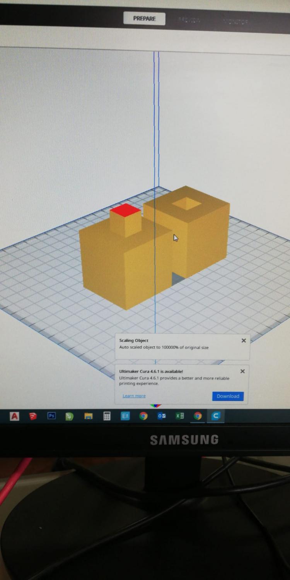Open the green leaf app in taskbar
Screen dimensions: 290x580
click(70, 416)
